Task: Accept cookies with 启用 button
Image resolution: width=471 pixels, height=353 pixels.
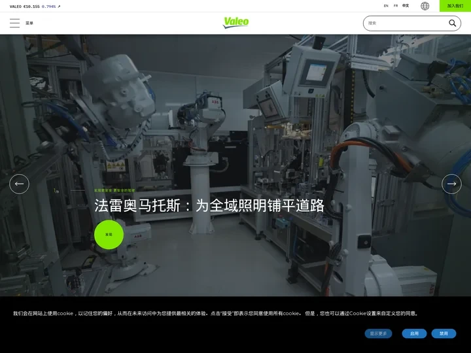Action: click(x=414, y=333)
